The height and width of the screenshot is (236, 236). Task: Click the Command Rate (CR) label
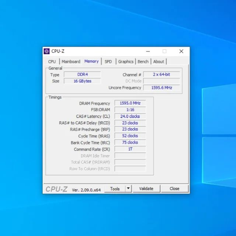pos(92,149)
